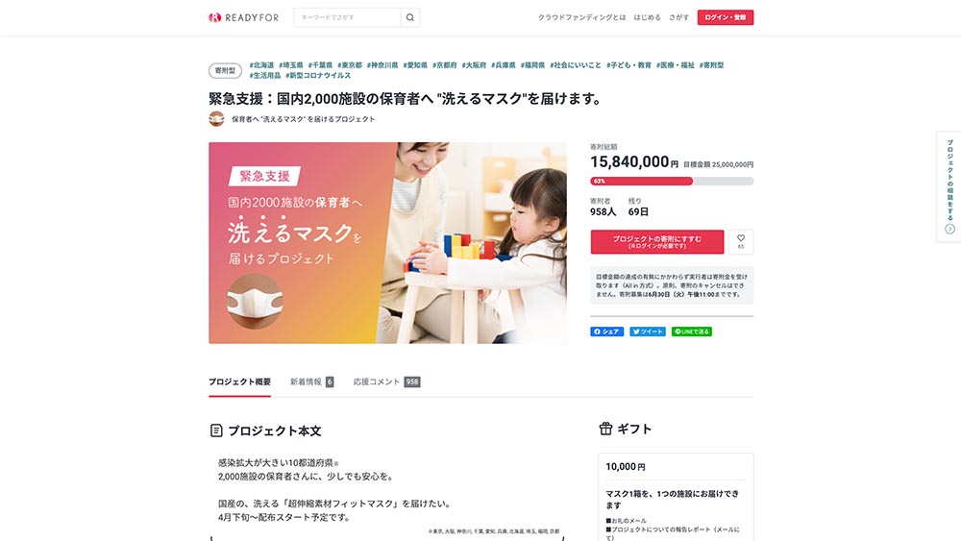Focus the keyword search field

tap(347, 17)
